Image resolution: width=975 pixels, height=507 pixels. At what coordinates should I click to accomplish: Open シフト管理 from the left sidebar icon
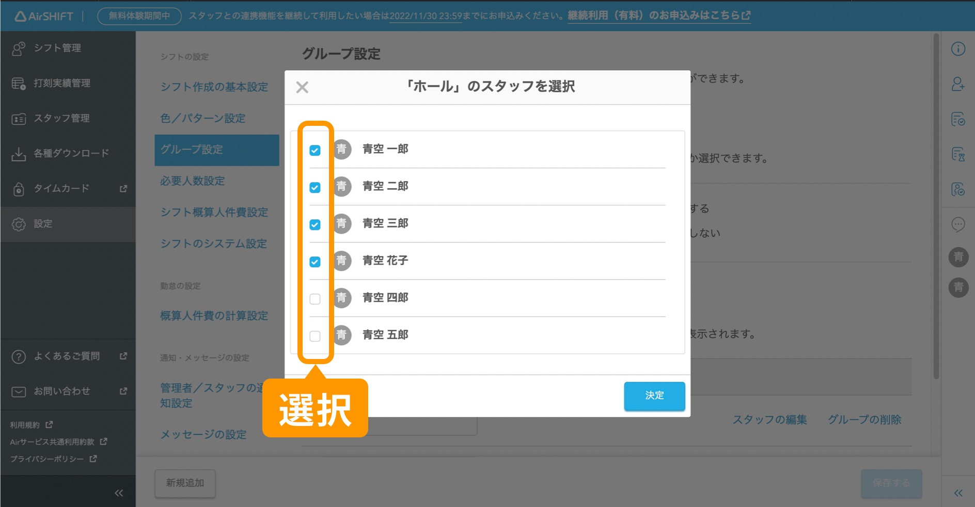(19, 48)
